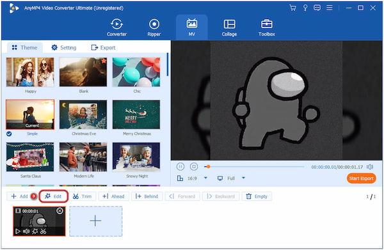The height and width of the screenshot is (250, 384).
Task: Toggle the clip's audio speaker icon
Action: click(26, 231)
